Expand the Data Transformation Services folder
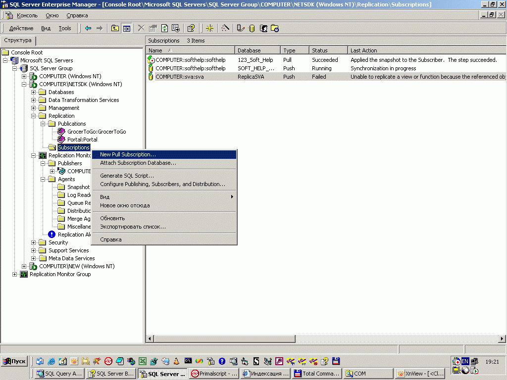This screenshot has width=507, height=380. point(33,100)
